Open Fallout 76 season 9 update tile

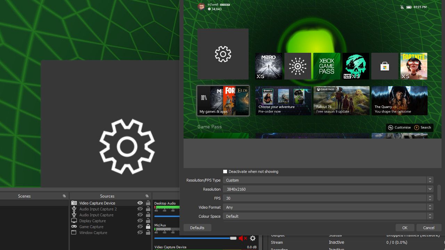[x=341, y=101]
